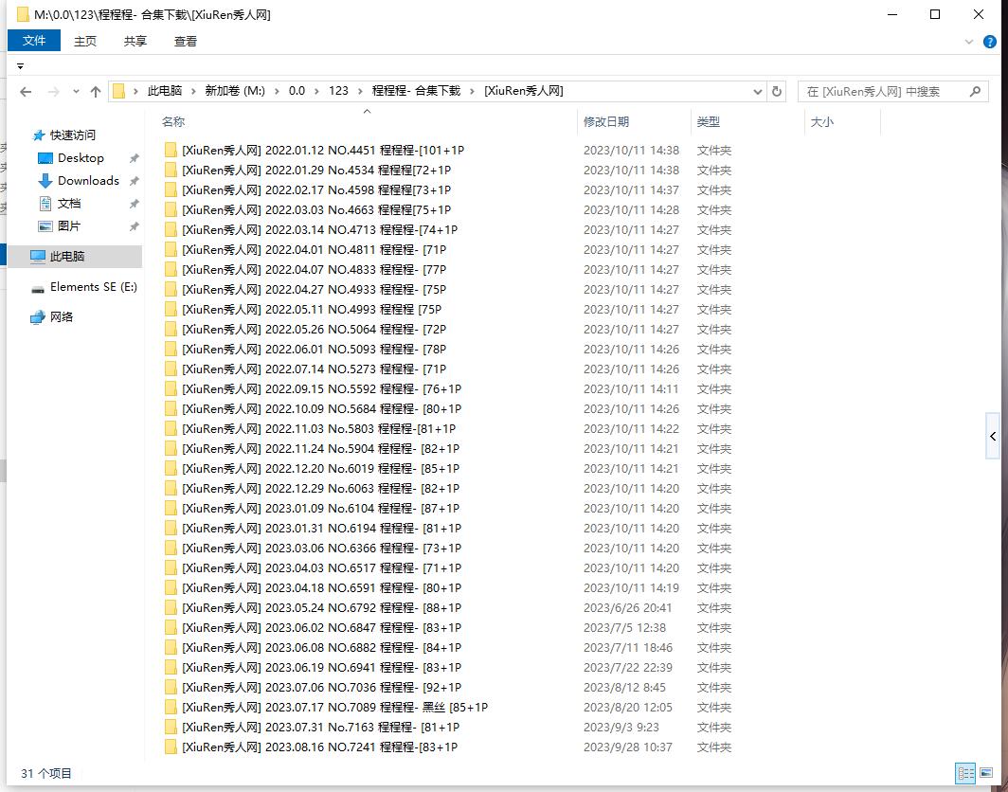Viewport: 1008px width, 792px height.
Task: Switch to the 共享 ribbon tab
Action: (135, 41)
